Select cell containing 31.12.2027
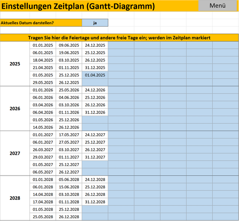Screen dimensions: 239x221 (95, 157)
